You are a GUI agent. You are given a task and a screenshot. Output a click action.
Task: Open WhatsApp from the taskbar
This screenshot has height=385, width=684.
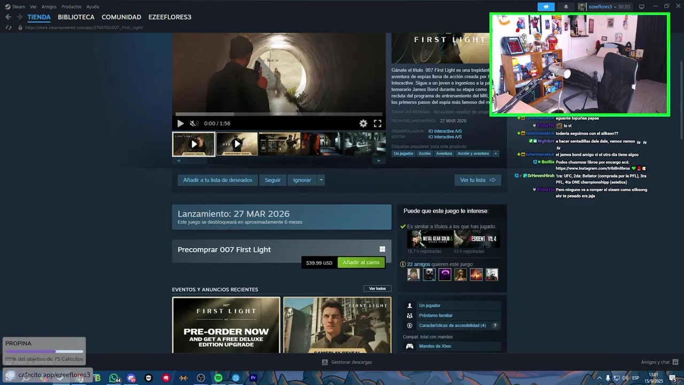pyautogui.click(x=113, y=378)
